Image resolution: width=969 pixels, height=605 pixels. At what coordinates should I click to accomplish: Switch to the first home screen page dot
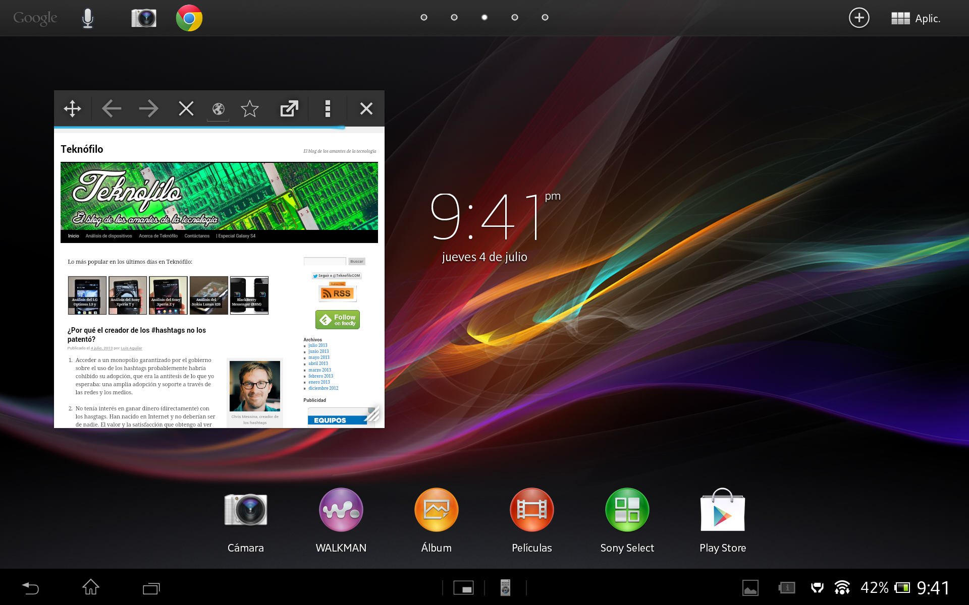click(424, 18)
